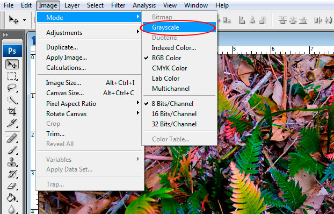Expand the toolbox with the double-arrow
This screenshot has height=214, width=334.
coord(5,35)
